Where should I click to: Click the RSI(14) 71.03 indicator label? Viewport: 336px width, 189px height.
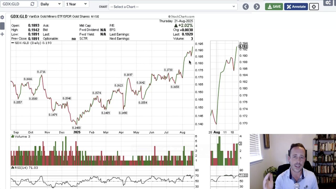click(x=24, y=167)
